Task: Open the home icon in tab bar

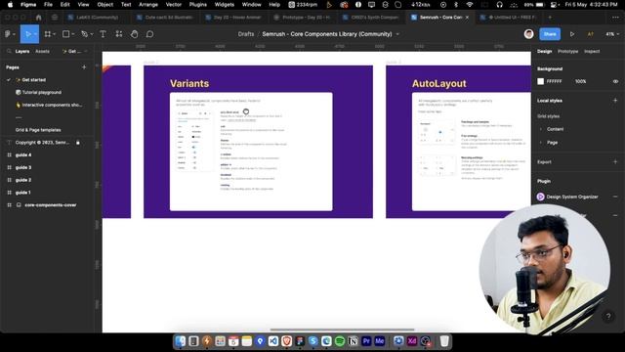Action: (x=39, y=18)
